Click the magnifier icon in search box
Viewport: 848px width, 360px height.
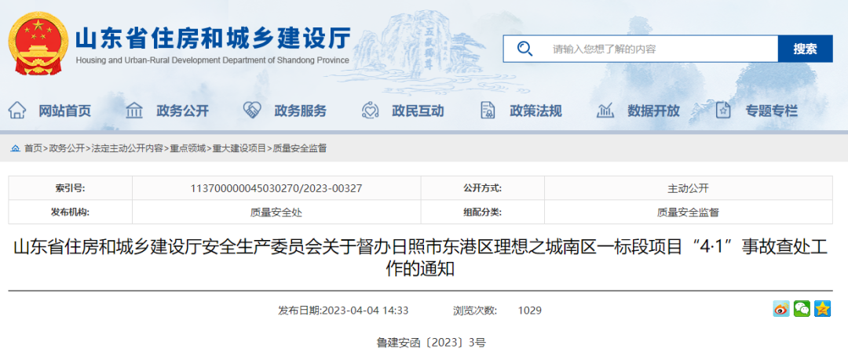[525, 49]
